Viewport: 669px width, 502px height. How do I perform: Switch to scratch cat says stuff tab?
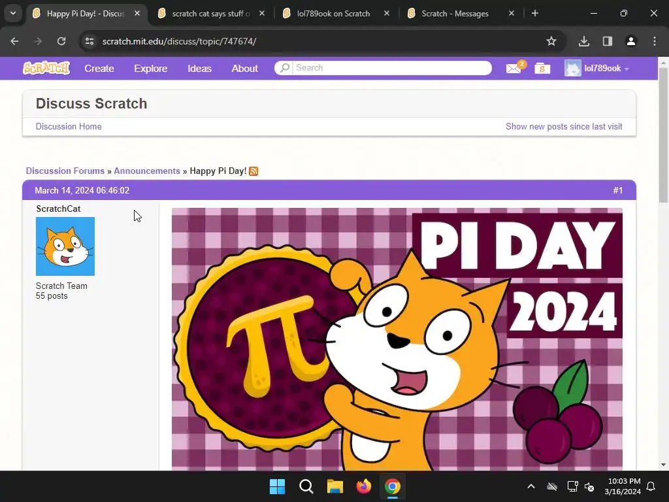tap(210, 13)
